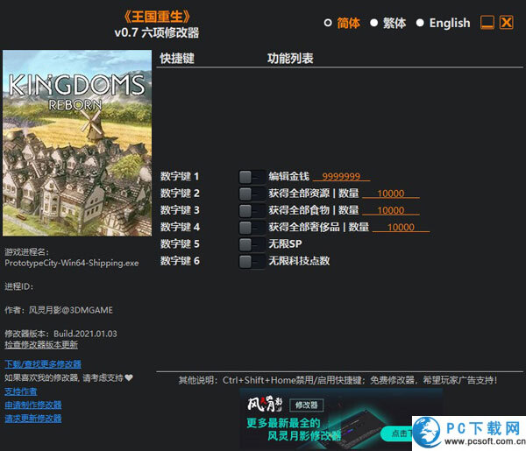Select the 简体 language radio button

coord(328,23)
